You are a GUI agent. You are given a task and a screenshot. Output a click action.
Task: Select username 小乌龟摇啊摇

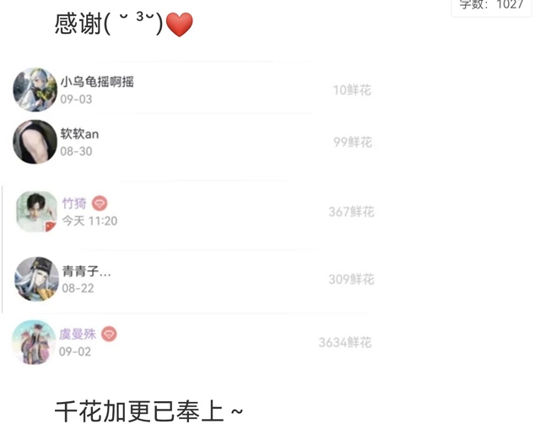[x=97, y=82]
